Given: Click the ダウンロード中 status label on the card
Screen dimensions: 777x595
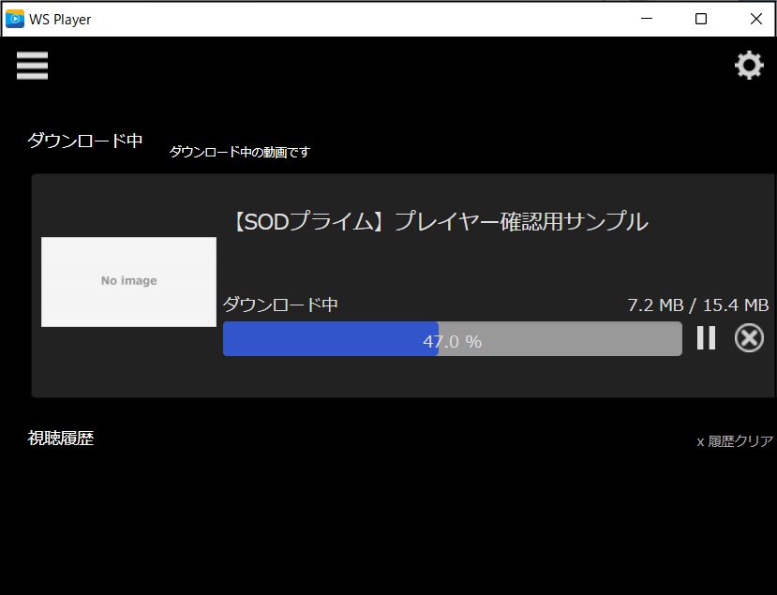Looking at the screenshot, I should point(279,305).
